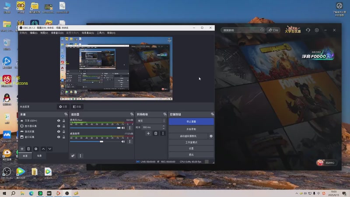Click the OBS preview canvas
Screen dimensions: 350x197
[x=116, y=69]
